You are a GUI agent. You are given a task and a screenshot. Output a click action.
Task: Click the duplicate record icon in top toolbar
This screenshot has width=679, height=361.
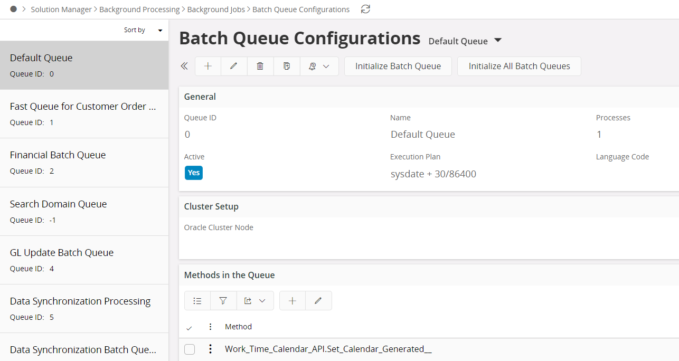pyautogui.click(x=287, y=66)
